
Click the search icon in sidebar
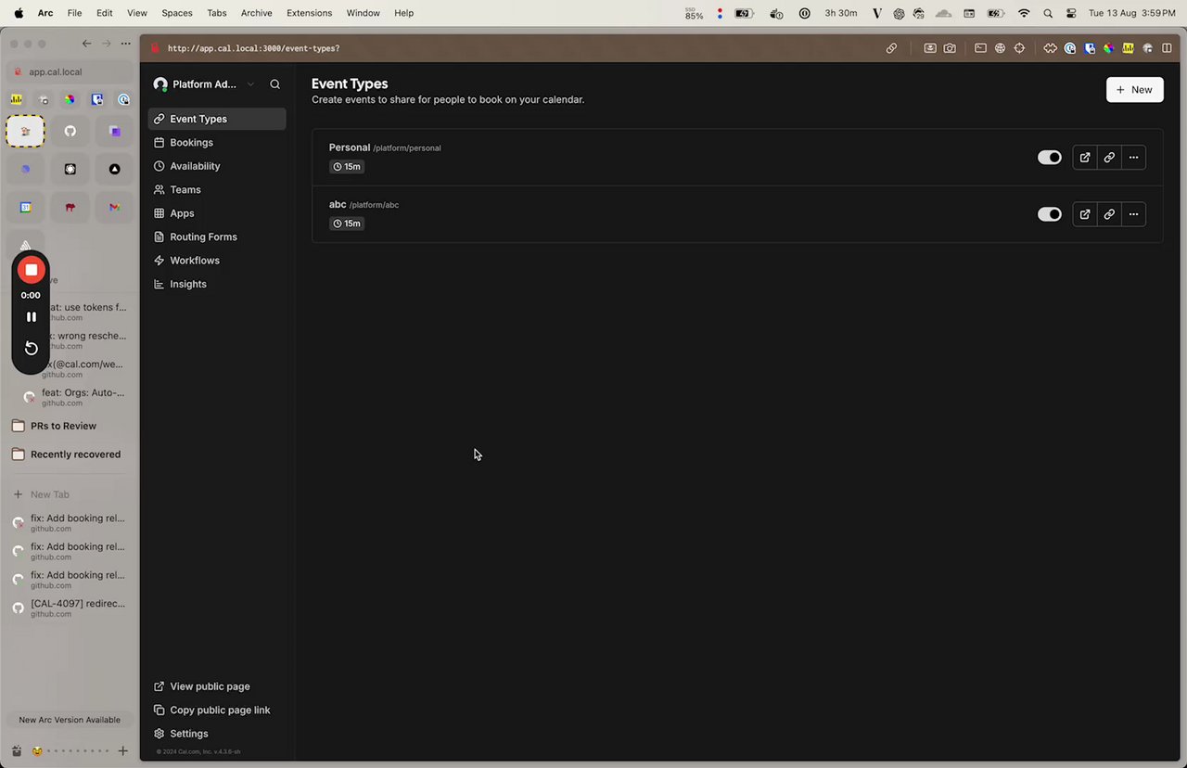point(274,84)
